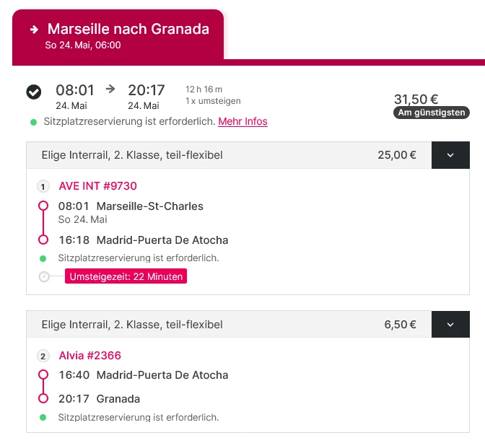Click the AVE INT #9730 train link
Viewport: 485px width, 443px height.
tap(97, 186)
